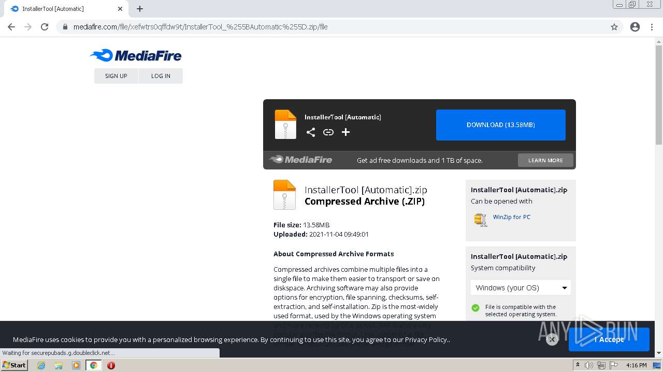Click the MediaFire logo at top
This screenshot has height=372, width=663.
point(136,55)
